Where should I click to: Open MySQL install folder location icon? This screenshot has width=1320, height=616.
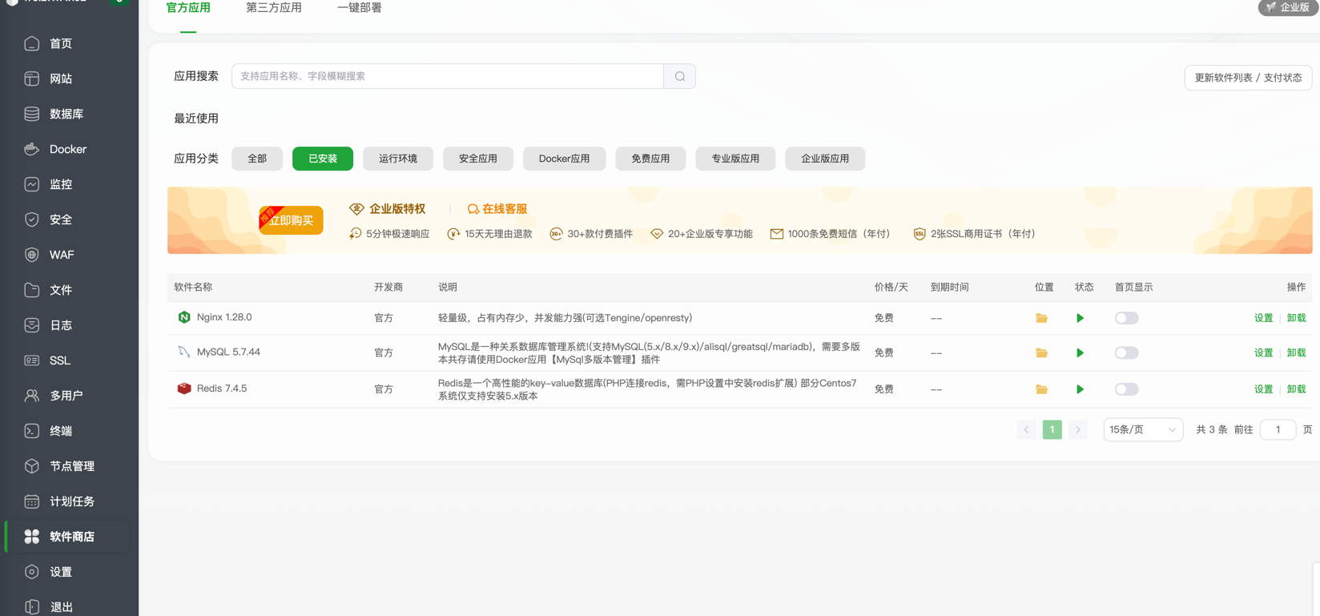(x=1041, y=352)
